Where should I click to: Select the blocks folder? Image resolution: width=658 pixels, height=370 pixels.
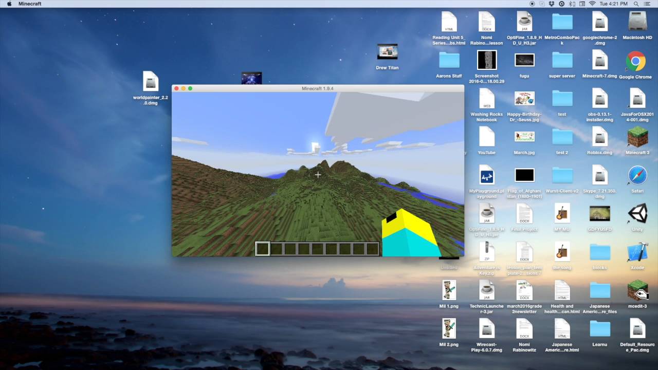(x=600, y=252)
